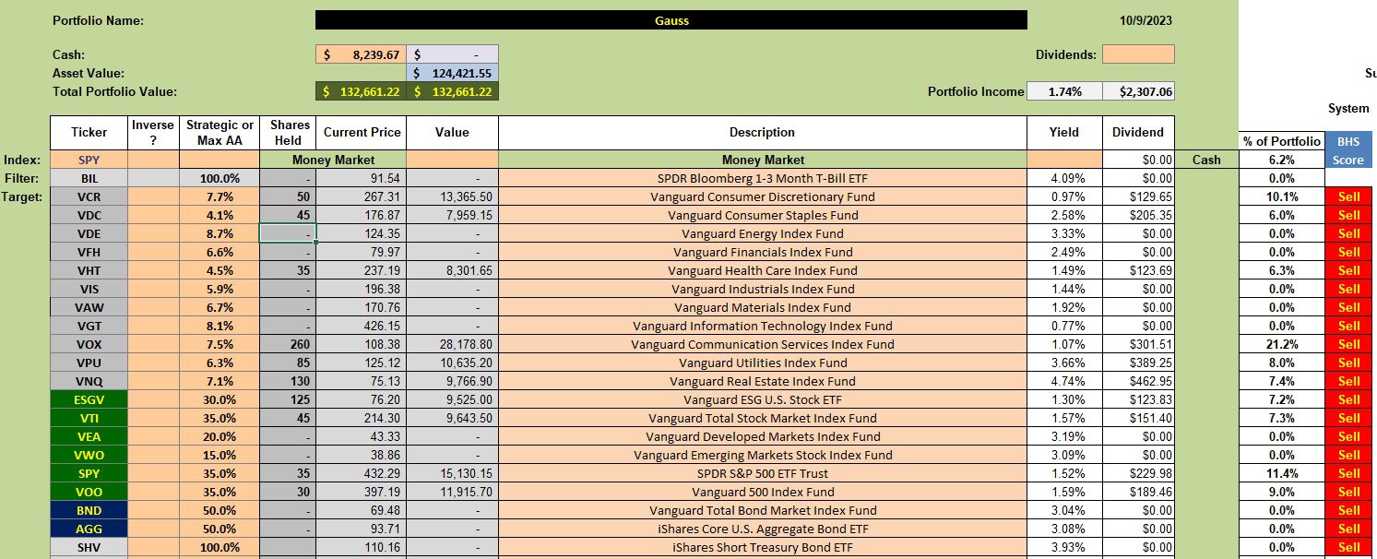1377x559 pixels.
Task: Click the VOX shares held value 260
Action: tap(288, 344)
